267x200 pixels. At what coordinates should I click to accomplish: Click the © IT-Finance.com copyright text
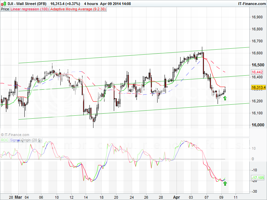[x=15, y=135]
